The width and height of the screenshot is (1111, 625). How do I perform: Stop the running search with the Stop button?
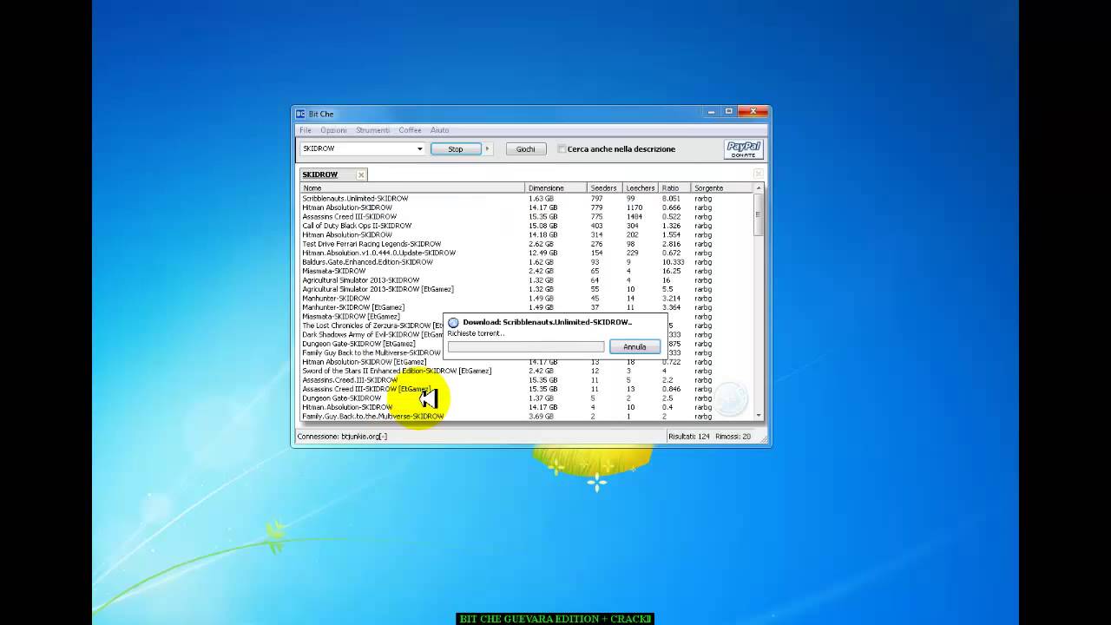[x=456, y=149]
